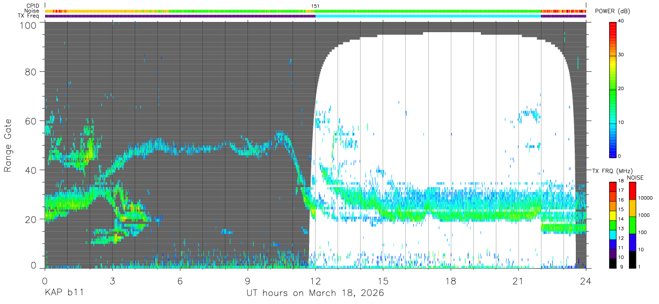Select the 9 hour tick on the time axis
Screen dimensions: 659x304
pos(247,281)
